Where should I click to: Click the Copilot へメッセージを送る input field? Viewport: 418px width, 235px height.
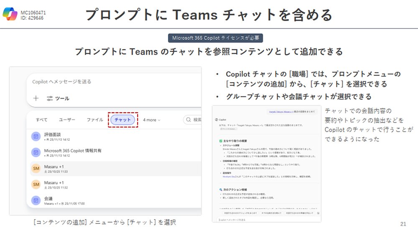point(115,82)
